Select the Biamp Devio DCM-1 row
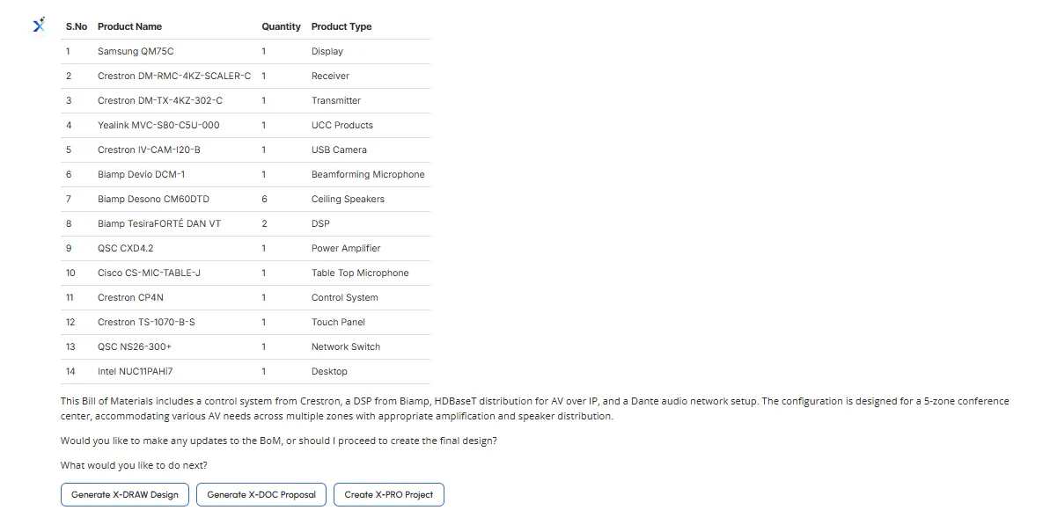Viewport: 1050px width, 532px height. coord(141,175)
